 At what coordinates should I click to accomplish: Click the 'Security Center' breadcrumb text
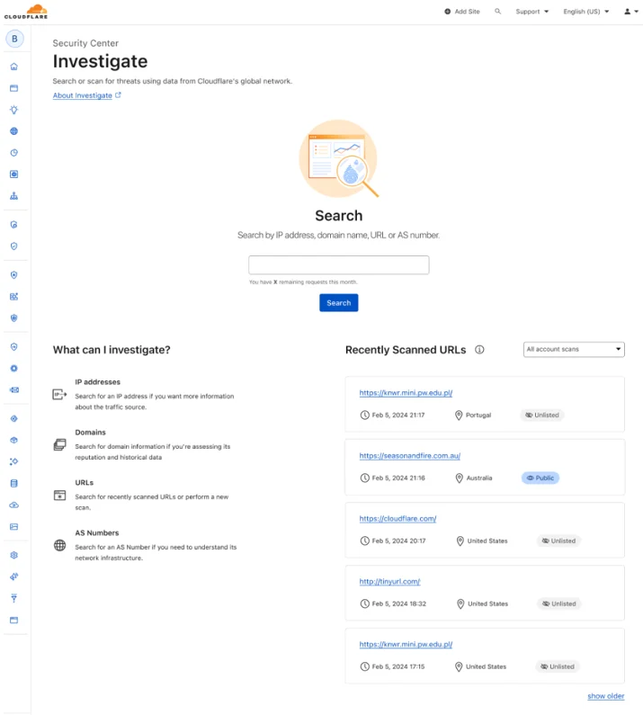(85, 43)
